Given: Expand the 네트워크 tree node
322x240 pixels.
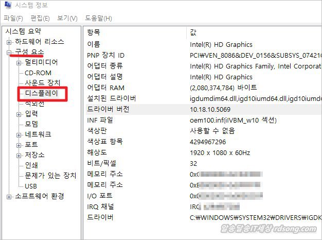Looking at the screenshot, I should (x=19, y=134).
